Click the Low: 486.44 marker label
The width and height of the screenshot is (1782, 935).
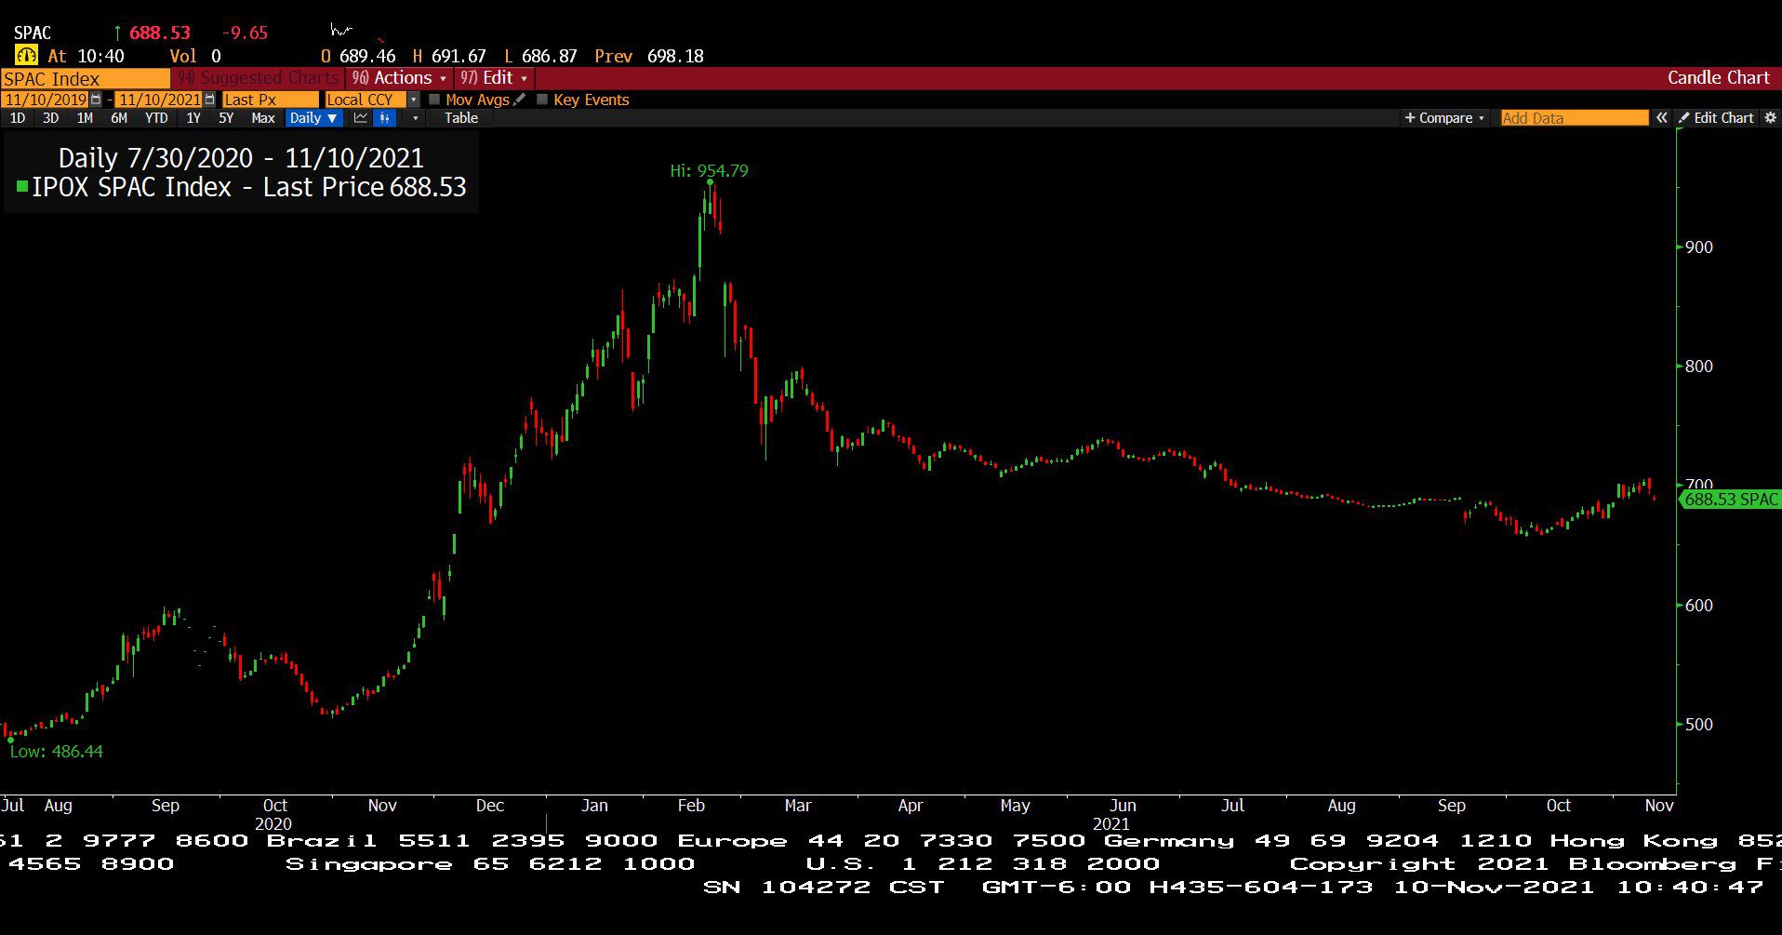(57, 752)
